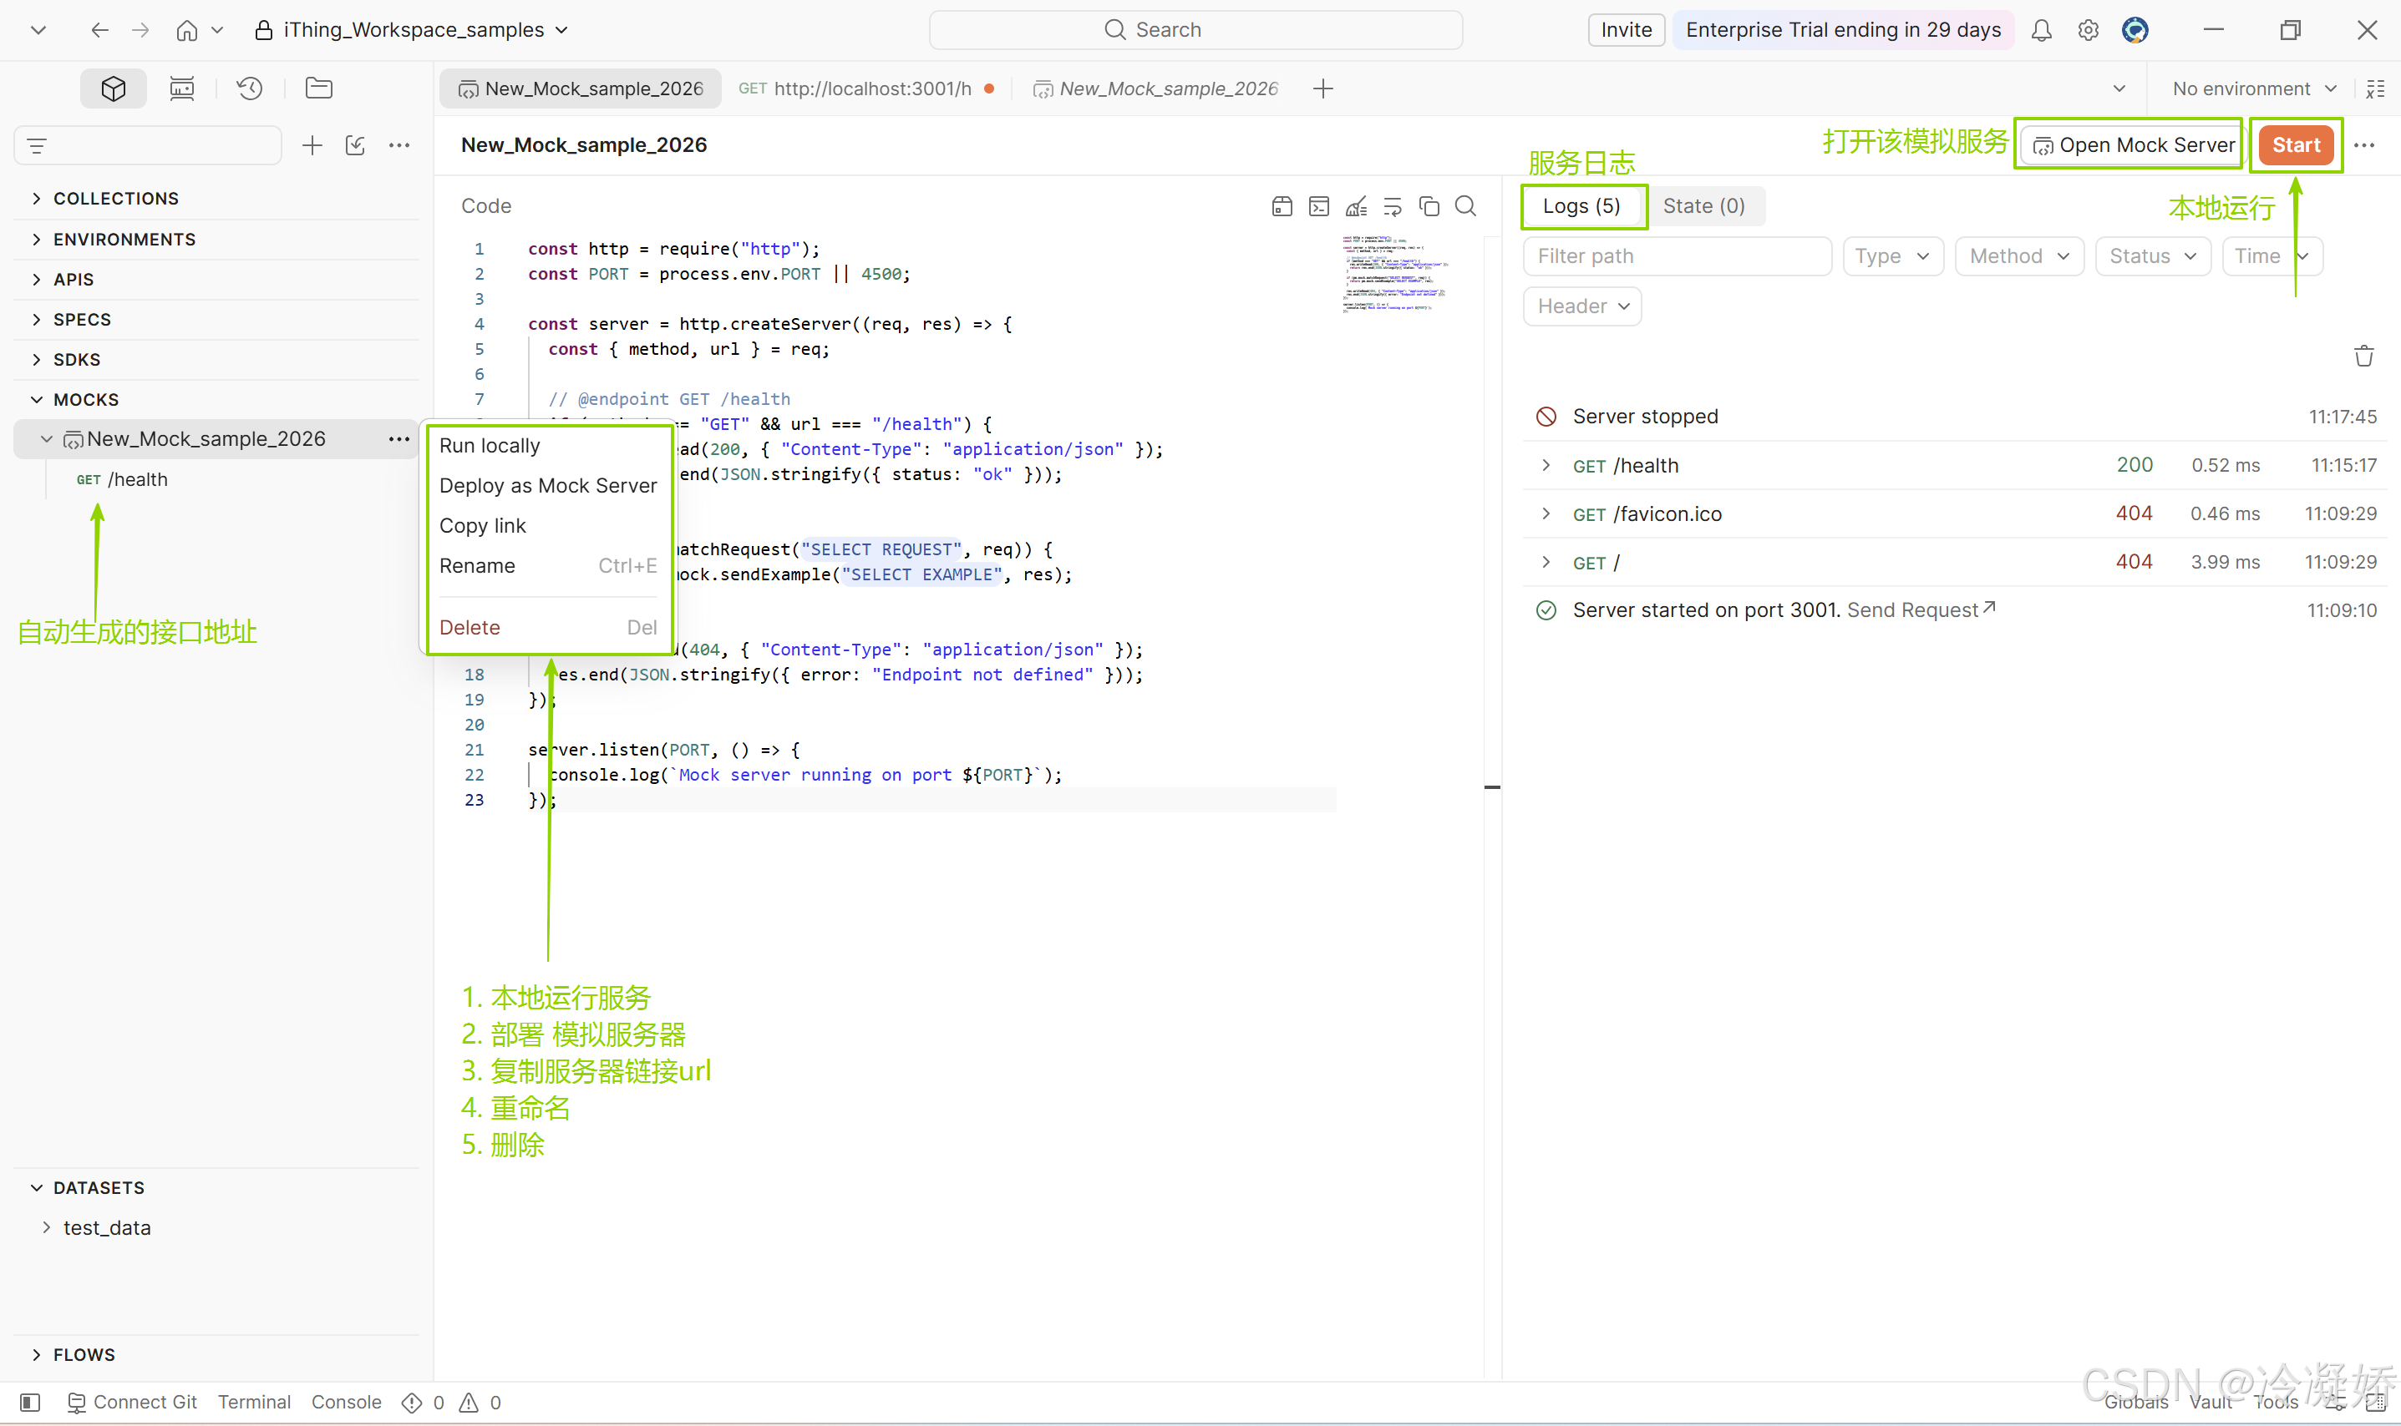Choose Rename in context menu

548,566
